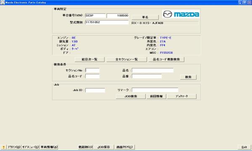The image size is (252, 151).
Task: Focus the VIN prefix field SE3P
Action: (x=95, y=16)
